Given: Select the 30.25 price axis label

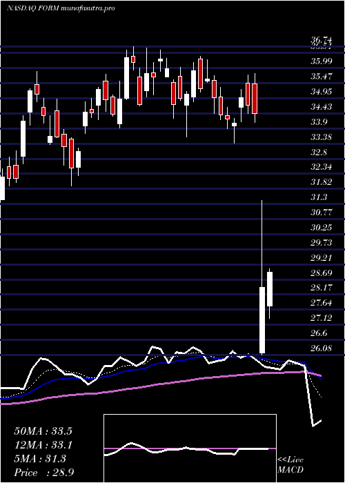Looking at the screenshot, I should 322,228.
